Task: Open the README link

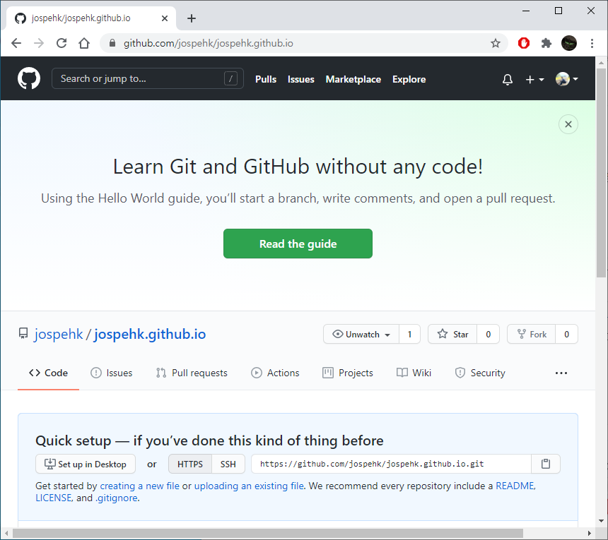Action: pyautogui.click(x=515, y=486)
